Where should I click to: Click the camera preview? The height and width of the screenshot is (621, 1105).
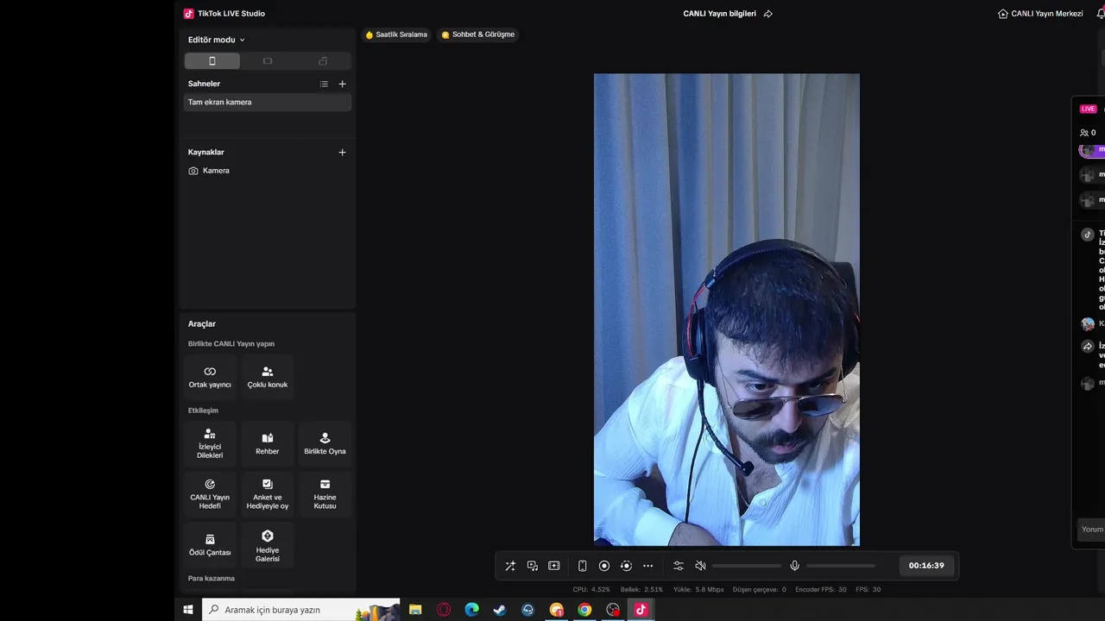point(727,310)
